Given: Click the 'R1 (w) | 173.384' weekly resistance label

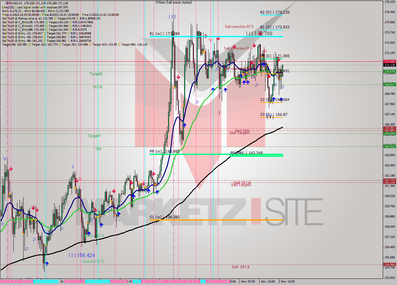Looking at the screenshot, I should pos(165,33).
